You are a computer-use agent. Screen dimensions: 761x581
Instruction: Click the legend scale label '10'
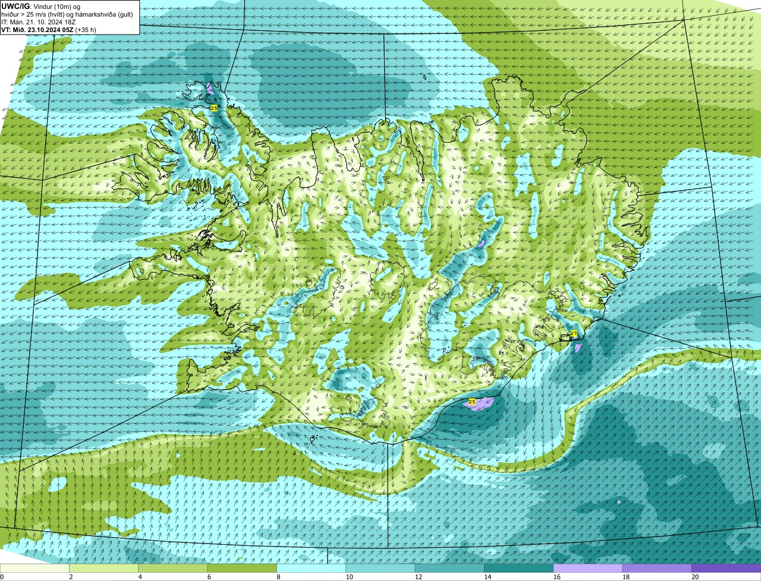tap(349, 577)
